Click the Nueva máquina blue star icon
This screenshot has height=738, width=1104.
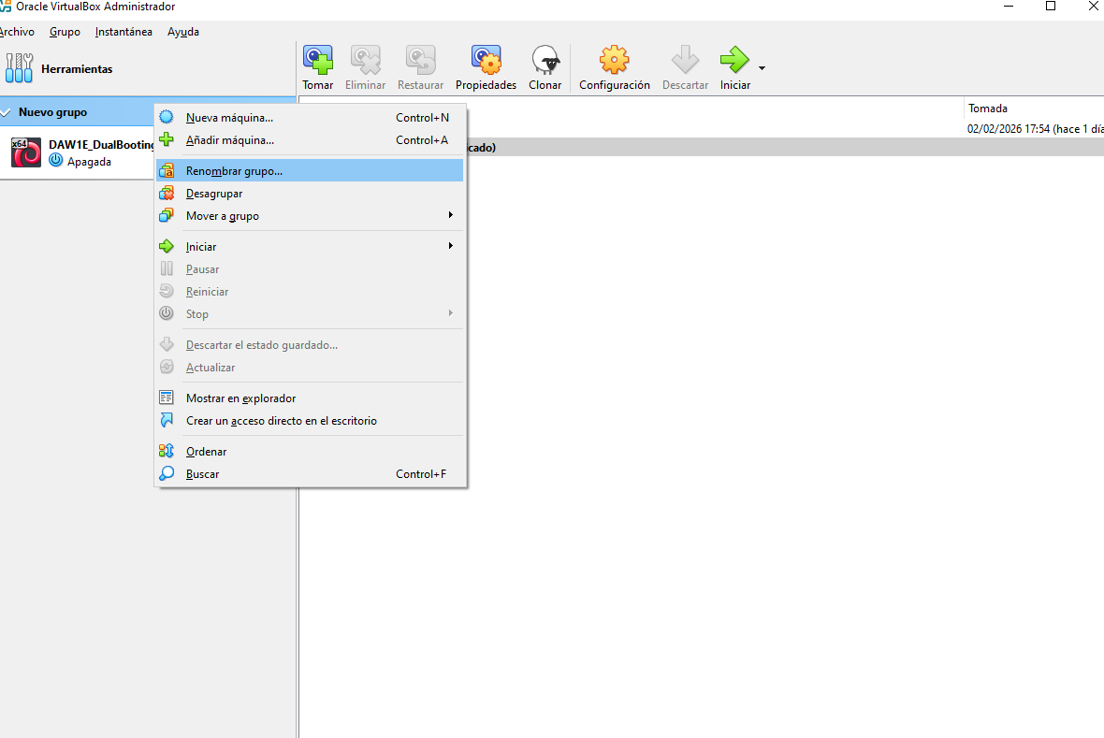pos(167,117)
